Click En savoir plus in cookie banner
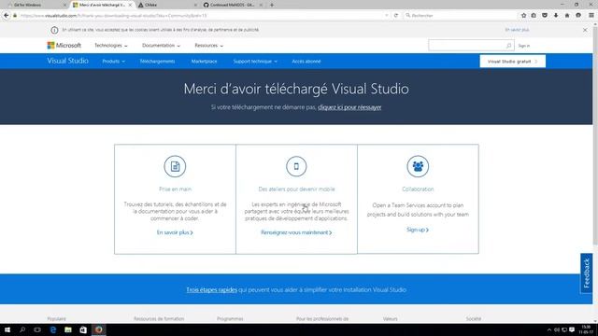Viewport: 598px width, 336px height. [517, 30]
